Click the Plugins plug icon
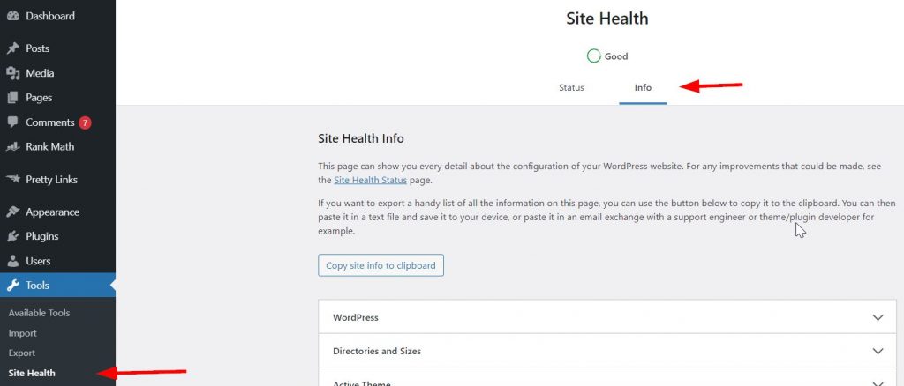The image size is (904, 386). [x=12, y=236]
